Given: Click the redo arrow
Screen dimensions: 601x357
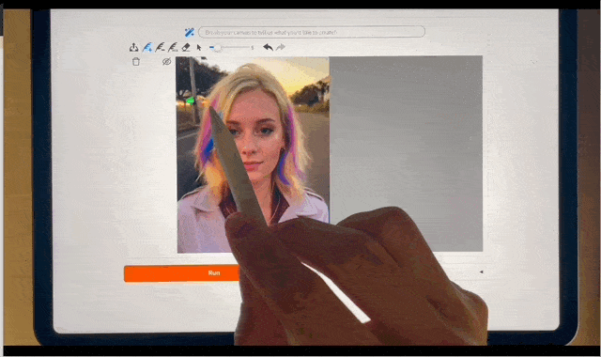Looking at the screenshot, I should (281, 47).
